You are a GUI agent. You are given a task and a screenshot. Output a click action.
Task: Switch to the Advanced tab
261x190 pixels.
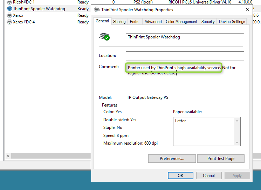(x=153, y=22)
